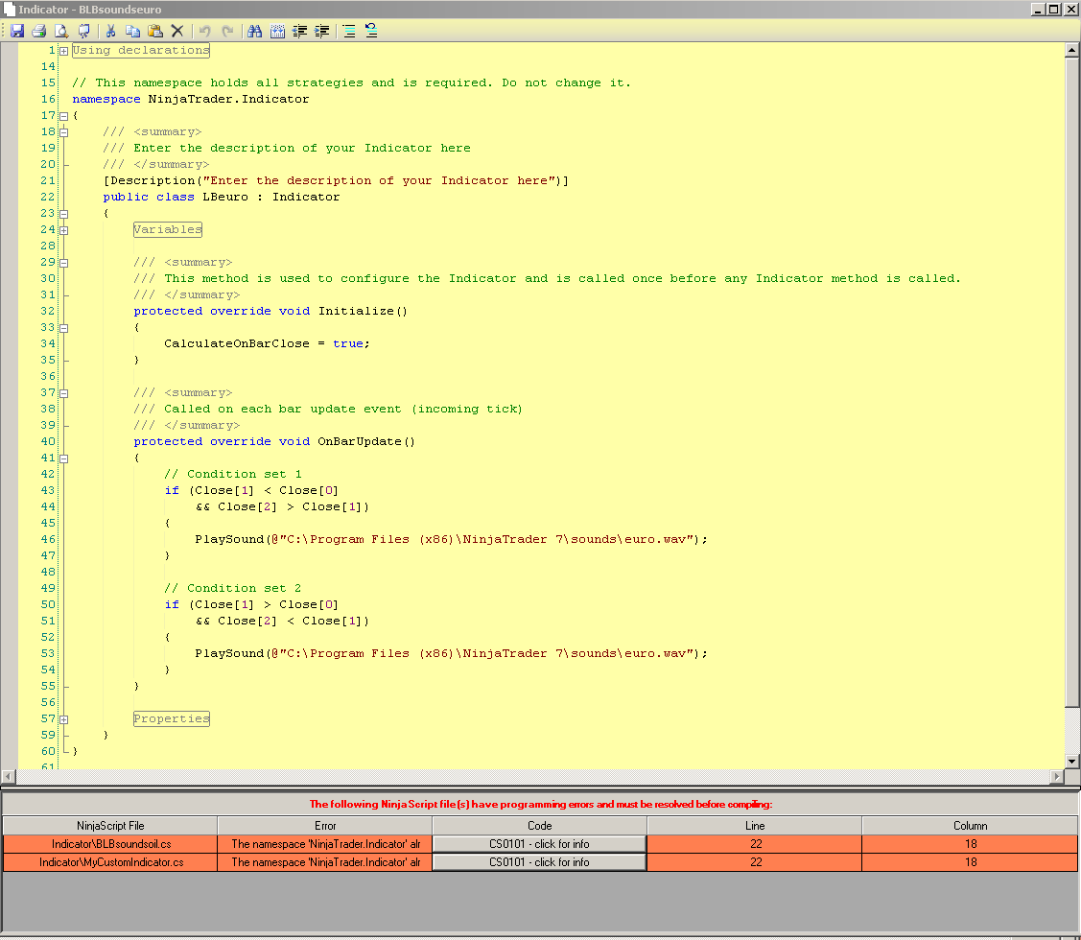The height and width of the screenshot is (940, 1081).
Task: Click the Copy icon in the toolbar
Action: [x=133, y=31]
